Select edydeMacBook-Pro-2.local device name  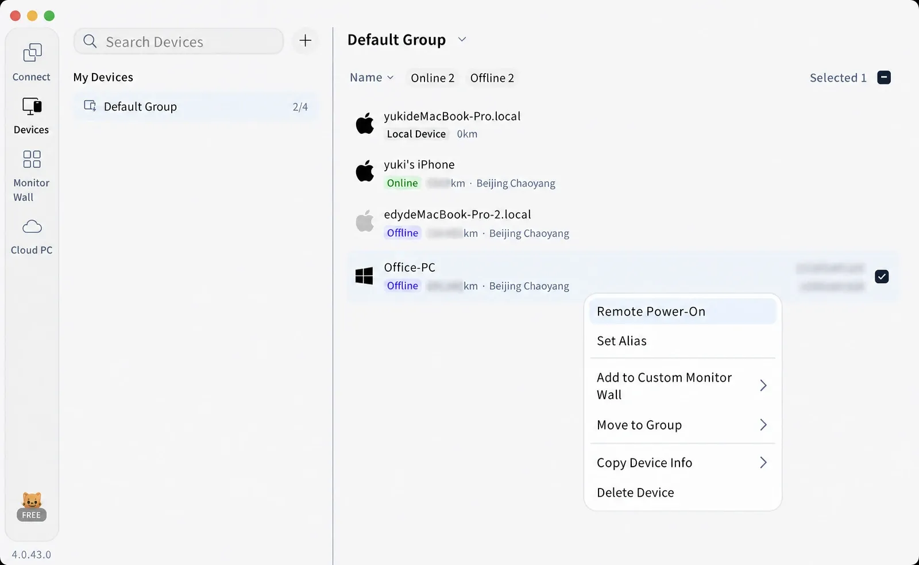(x=457, y=214)
